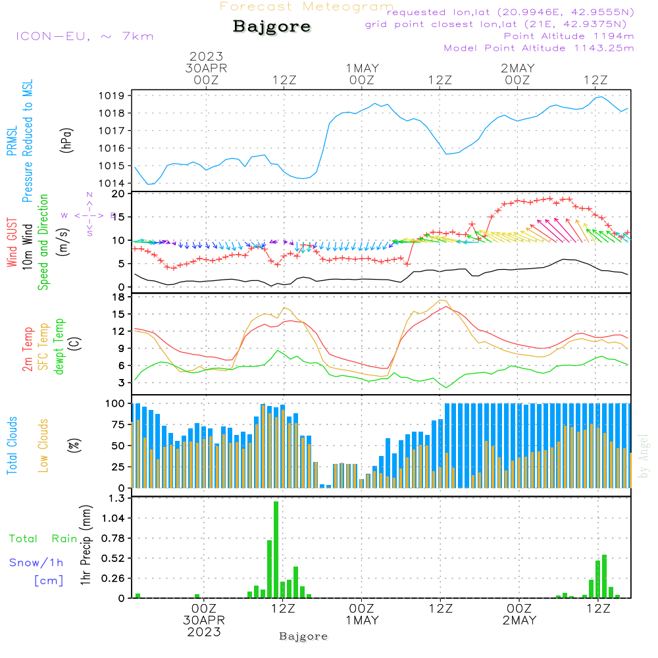Image resolution: width=658 pixels, height=658 pixels.
Task: Click the 1.04 precipitation axis value
Action: pos(113,519)
